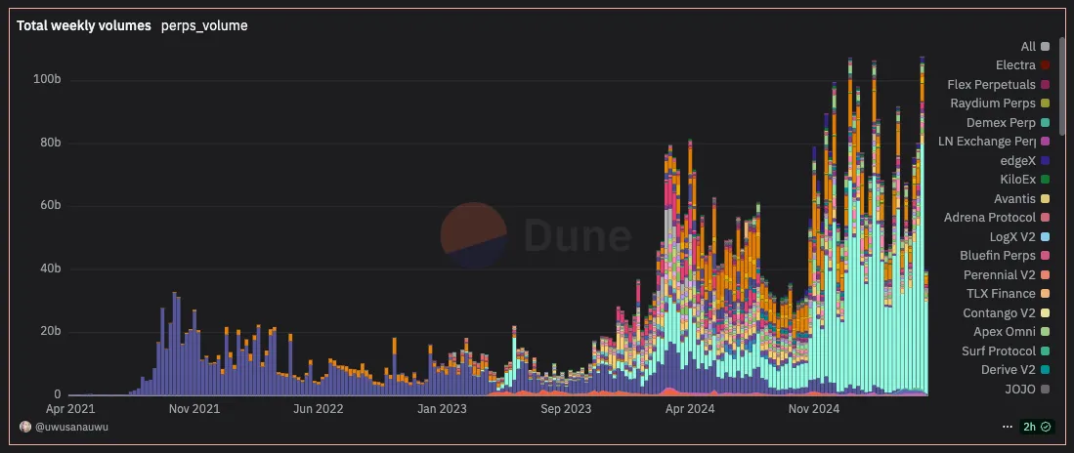Select Contango V2 in the legend

click(x=1007, y=312)
